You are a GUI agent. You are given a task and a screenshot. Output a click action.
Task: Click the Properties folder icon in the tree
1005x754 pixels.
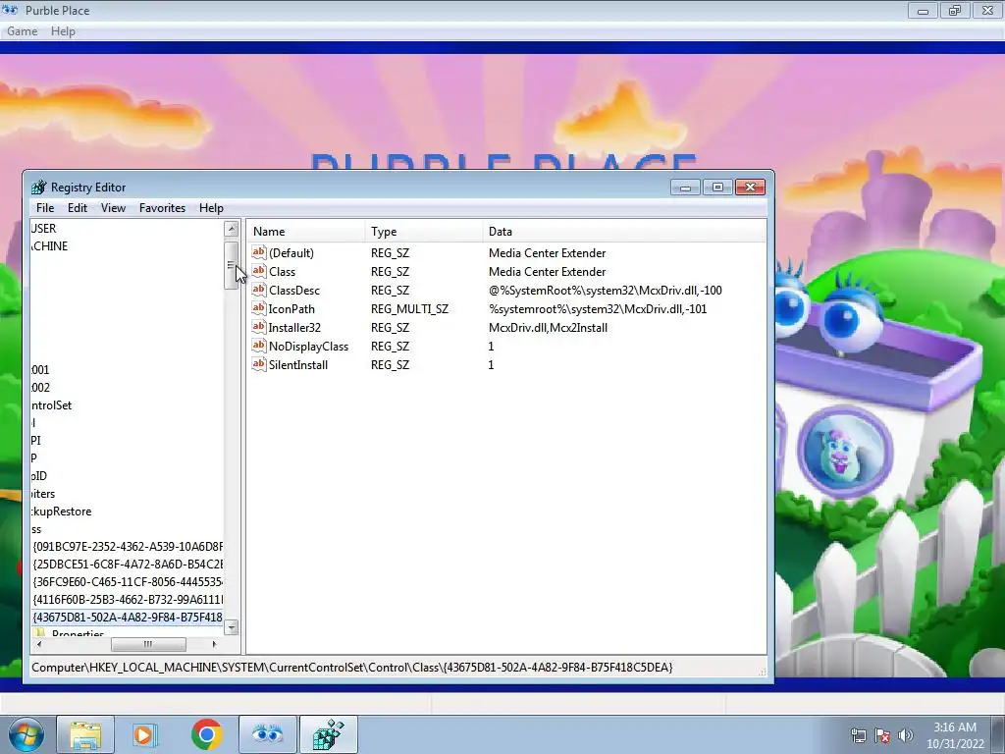click(40, 633)
